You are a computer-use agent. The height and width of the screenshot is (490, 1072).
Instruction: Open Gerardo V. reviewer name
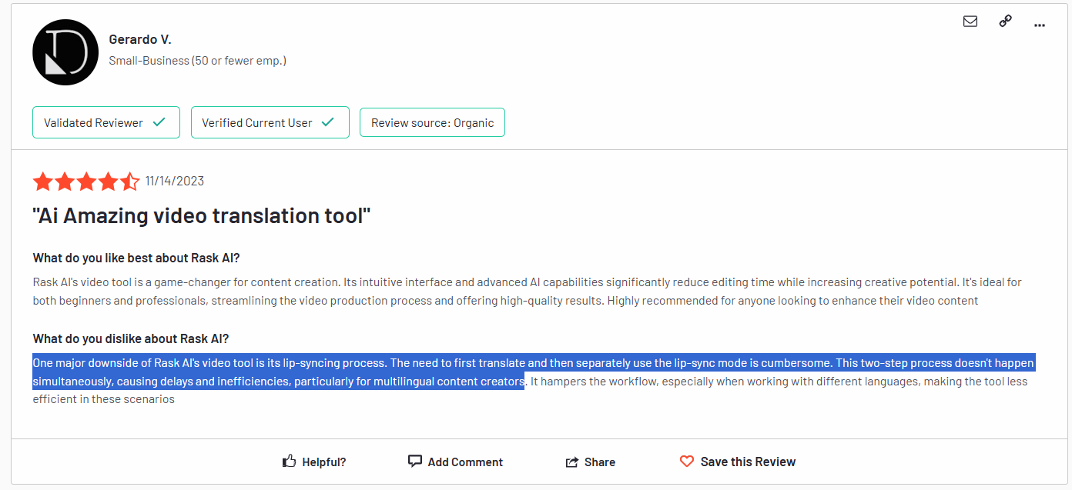coord(140,39)
